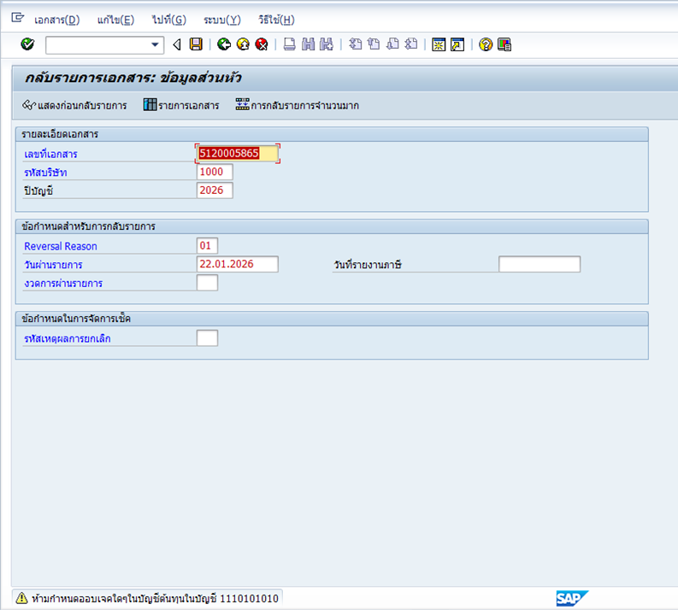Collapse command field with left triangle
The width and height of the screenshot is (678, 610).
pyautogui.click(x=176, y=44)
